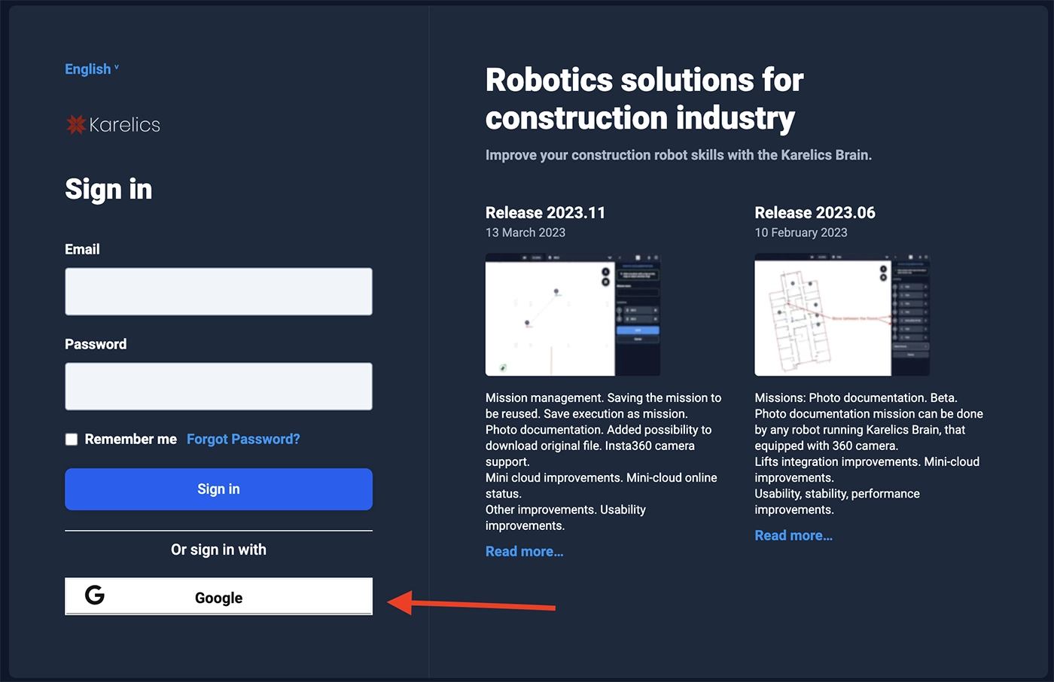The width and height of the screenshot is (1054, 682).
Task: Open the Release 2023.11 screenshot thumbnail
Action: pyautogui.click(x=573, y=315)
